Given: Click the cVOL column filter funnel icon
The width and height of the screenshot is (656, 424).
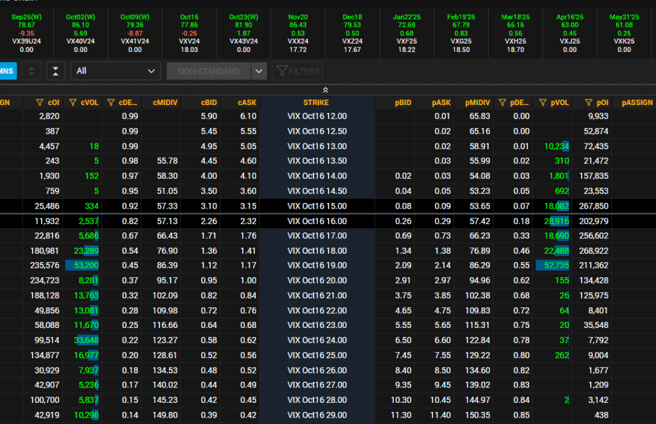Looking at the screenshot, I should 73,102.
